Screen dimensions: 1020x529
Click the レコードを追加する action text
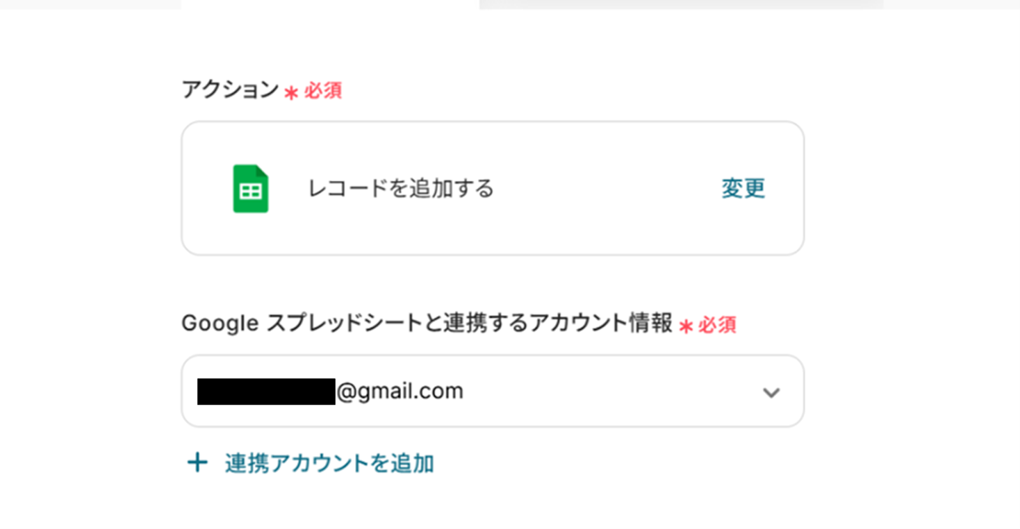coord(401,189)
